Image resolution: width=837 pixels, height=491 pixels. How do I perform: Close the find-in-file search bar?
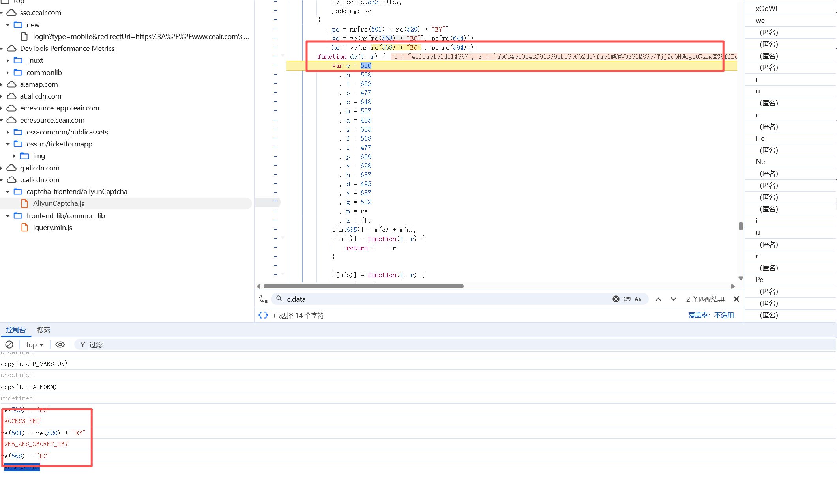pos(736,299)
